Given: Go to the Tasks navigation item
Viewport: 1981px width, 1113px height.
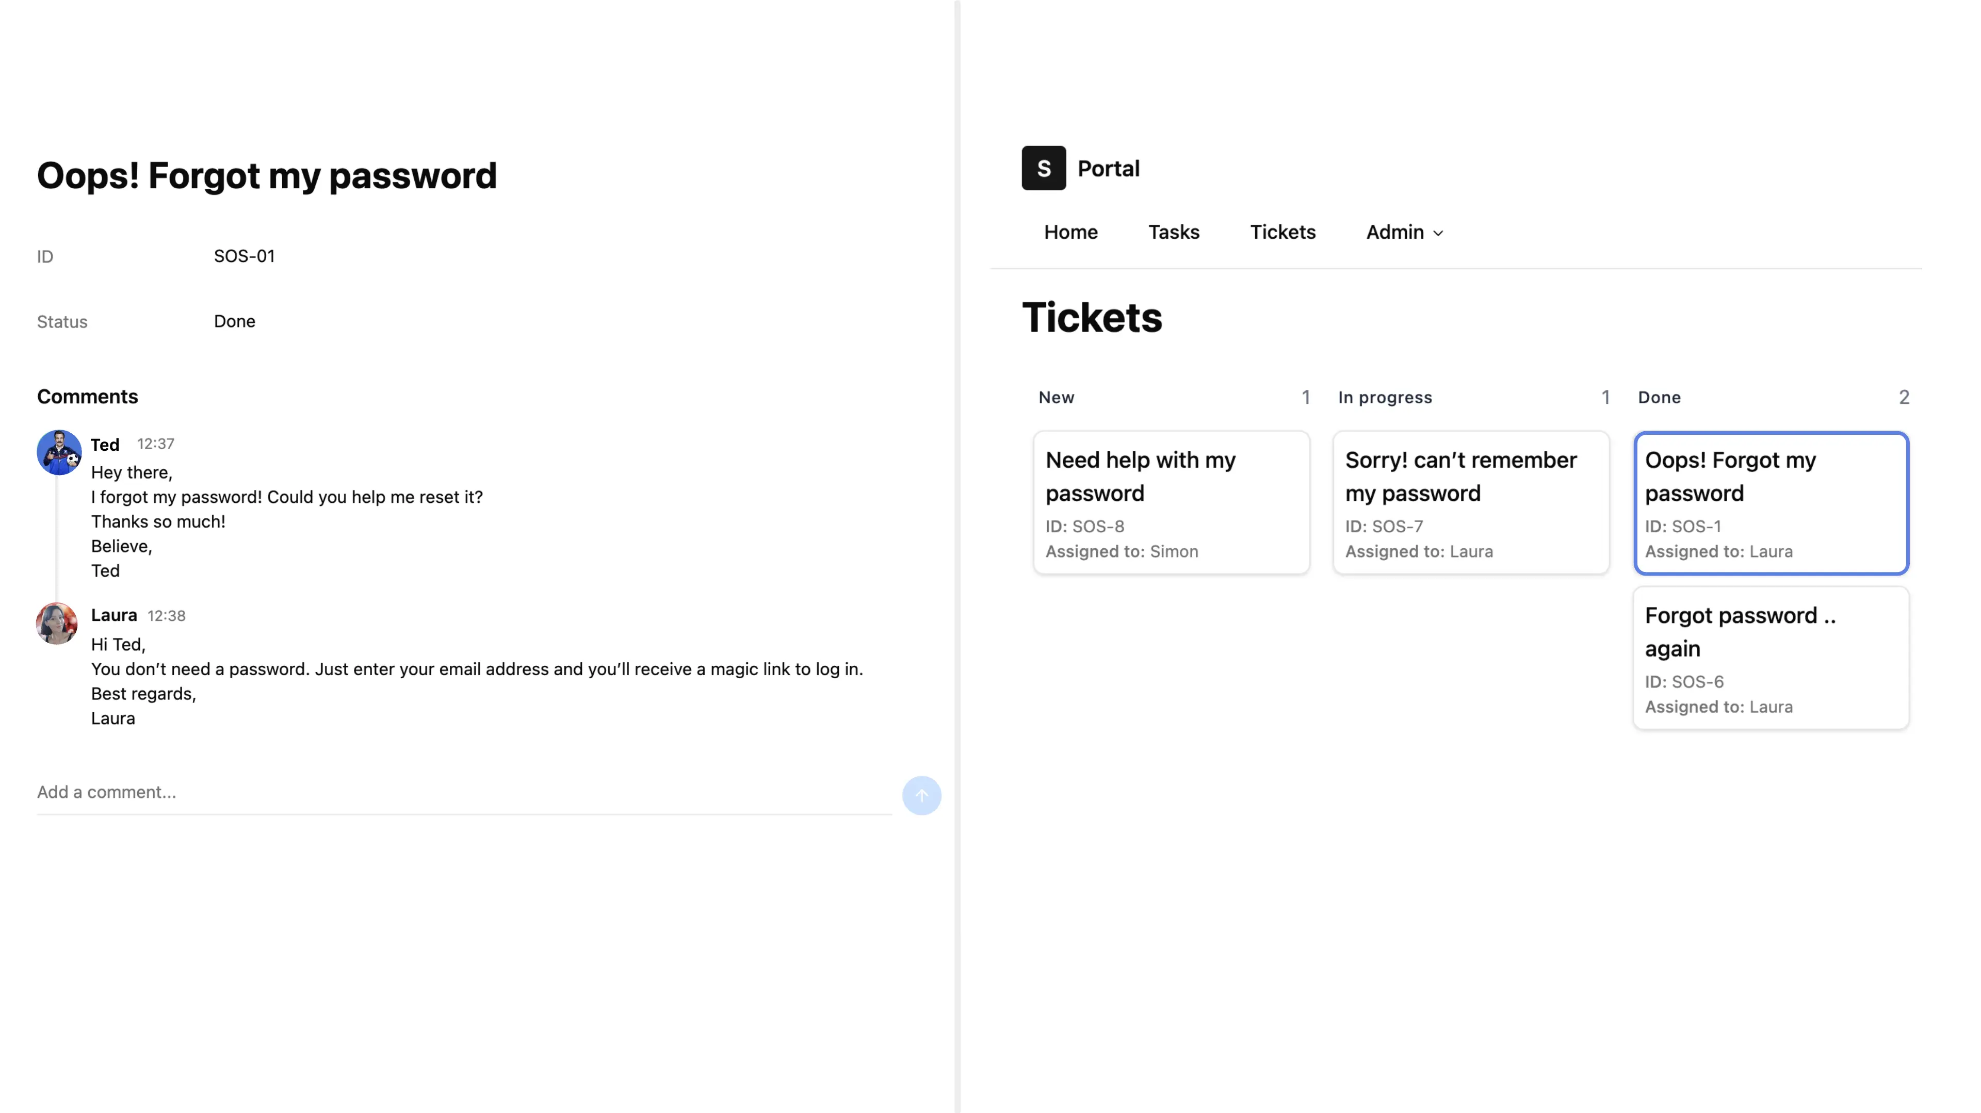Looking at the screenshot, I should click(1174, 232).
